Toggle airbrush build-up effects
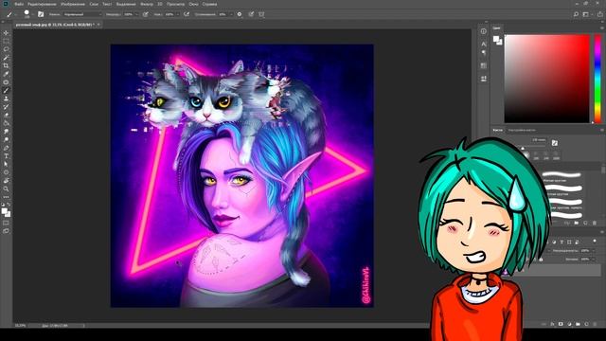This screenshot has width=606, height=341. click(x=187, y=14)
